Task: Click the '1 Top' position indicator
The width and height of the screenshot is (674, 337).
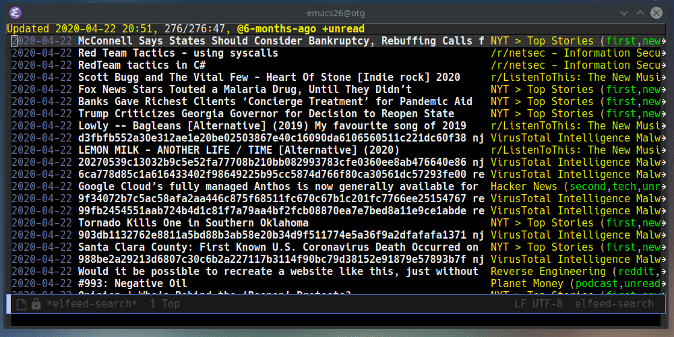Action: tap(165, 304)
